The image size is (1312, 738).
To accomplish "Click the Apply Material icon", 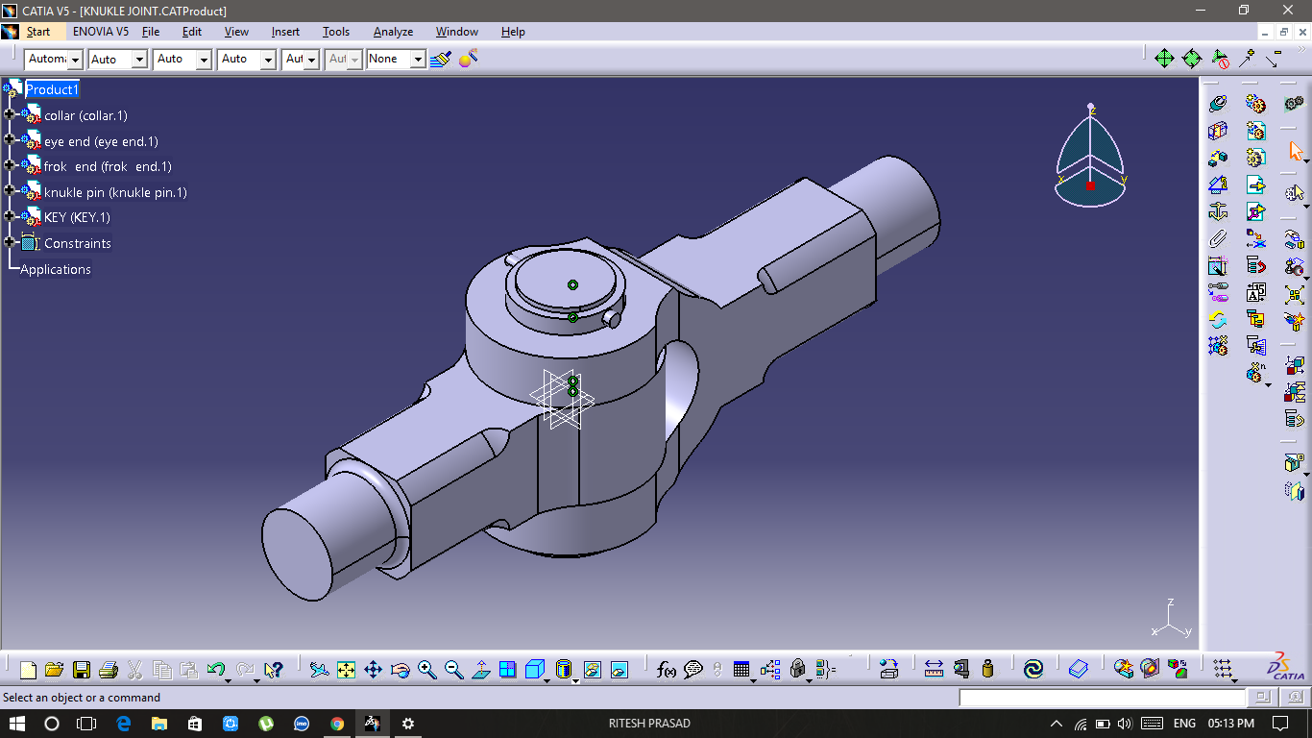I will pyautogui.click(x=1151, y=670).
